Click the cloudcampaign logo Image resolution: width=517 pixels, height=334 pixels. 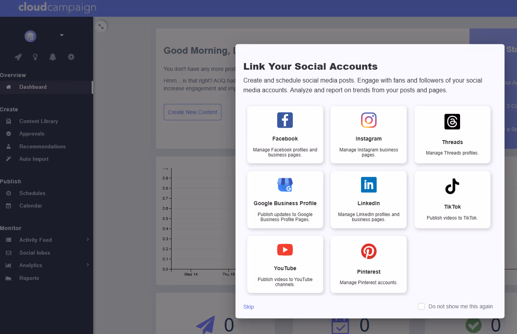(57, 7)
